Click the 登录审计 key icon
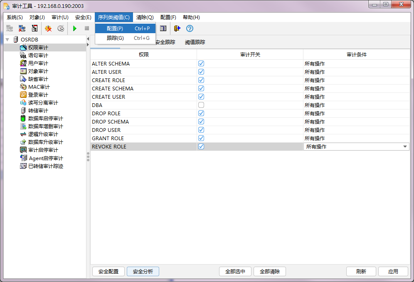414x282 pixels. tap(23, 95)
